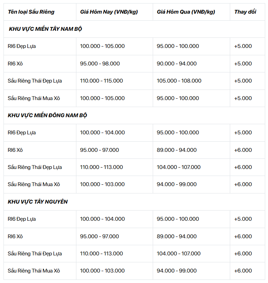
Task: Click the 110.000 - 115.000 price cell
Action: [101, 81]
